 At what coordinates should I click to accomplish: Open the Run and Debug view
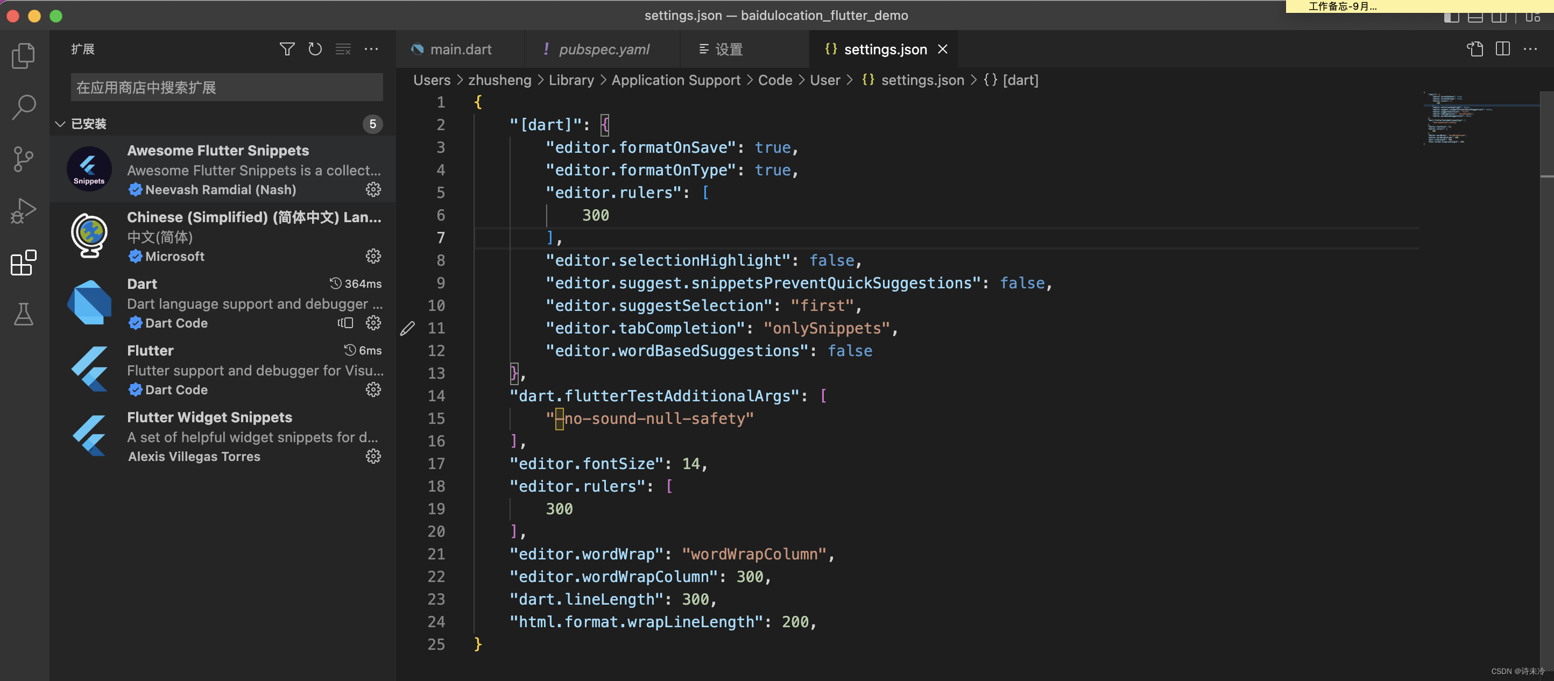[x=24, y=211]
